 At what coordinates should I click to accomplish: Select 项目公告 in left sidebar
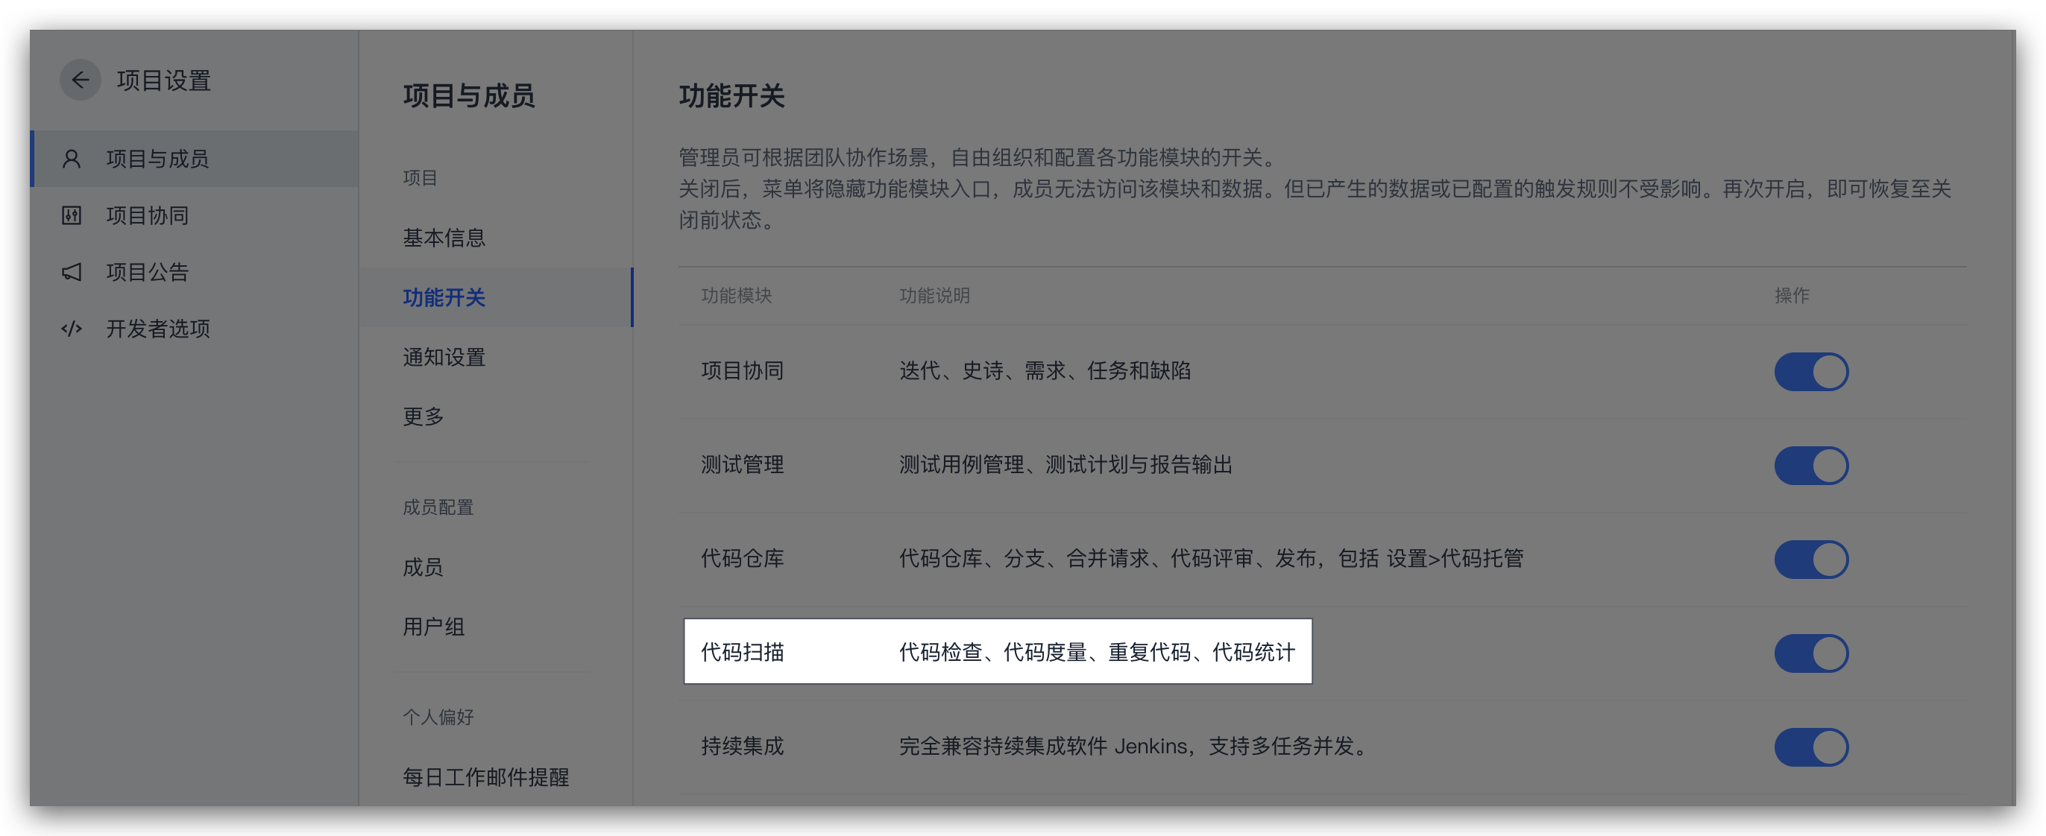(x=148, y=272)
